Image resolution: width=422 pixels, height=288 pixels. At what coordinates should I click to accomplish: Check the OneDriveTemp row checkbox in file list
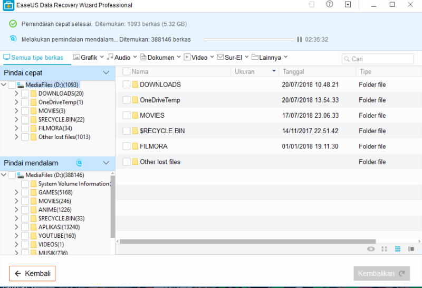[127, 100]
